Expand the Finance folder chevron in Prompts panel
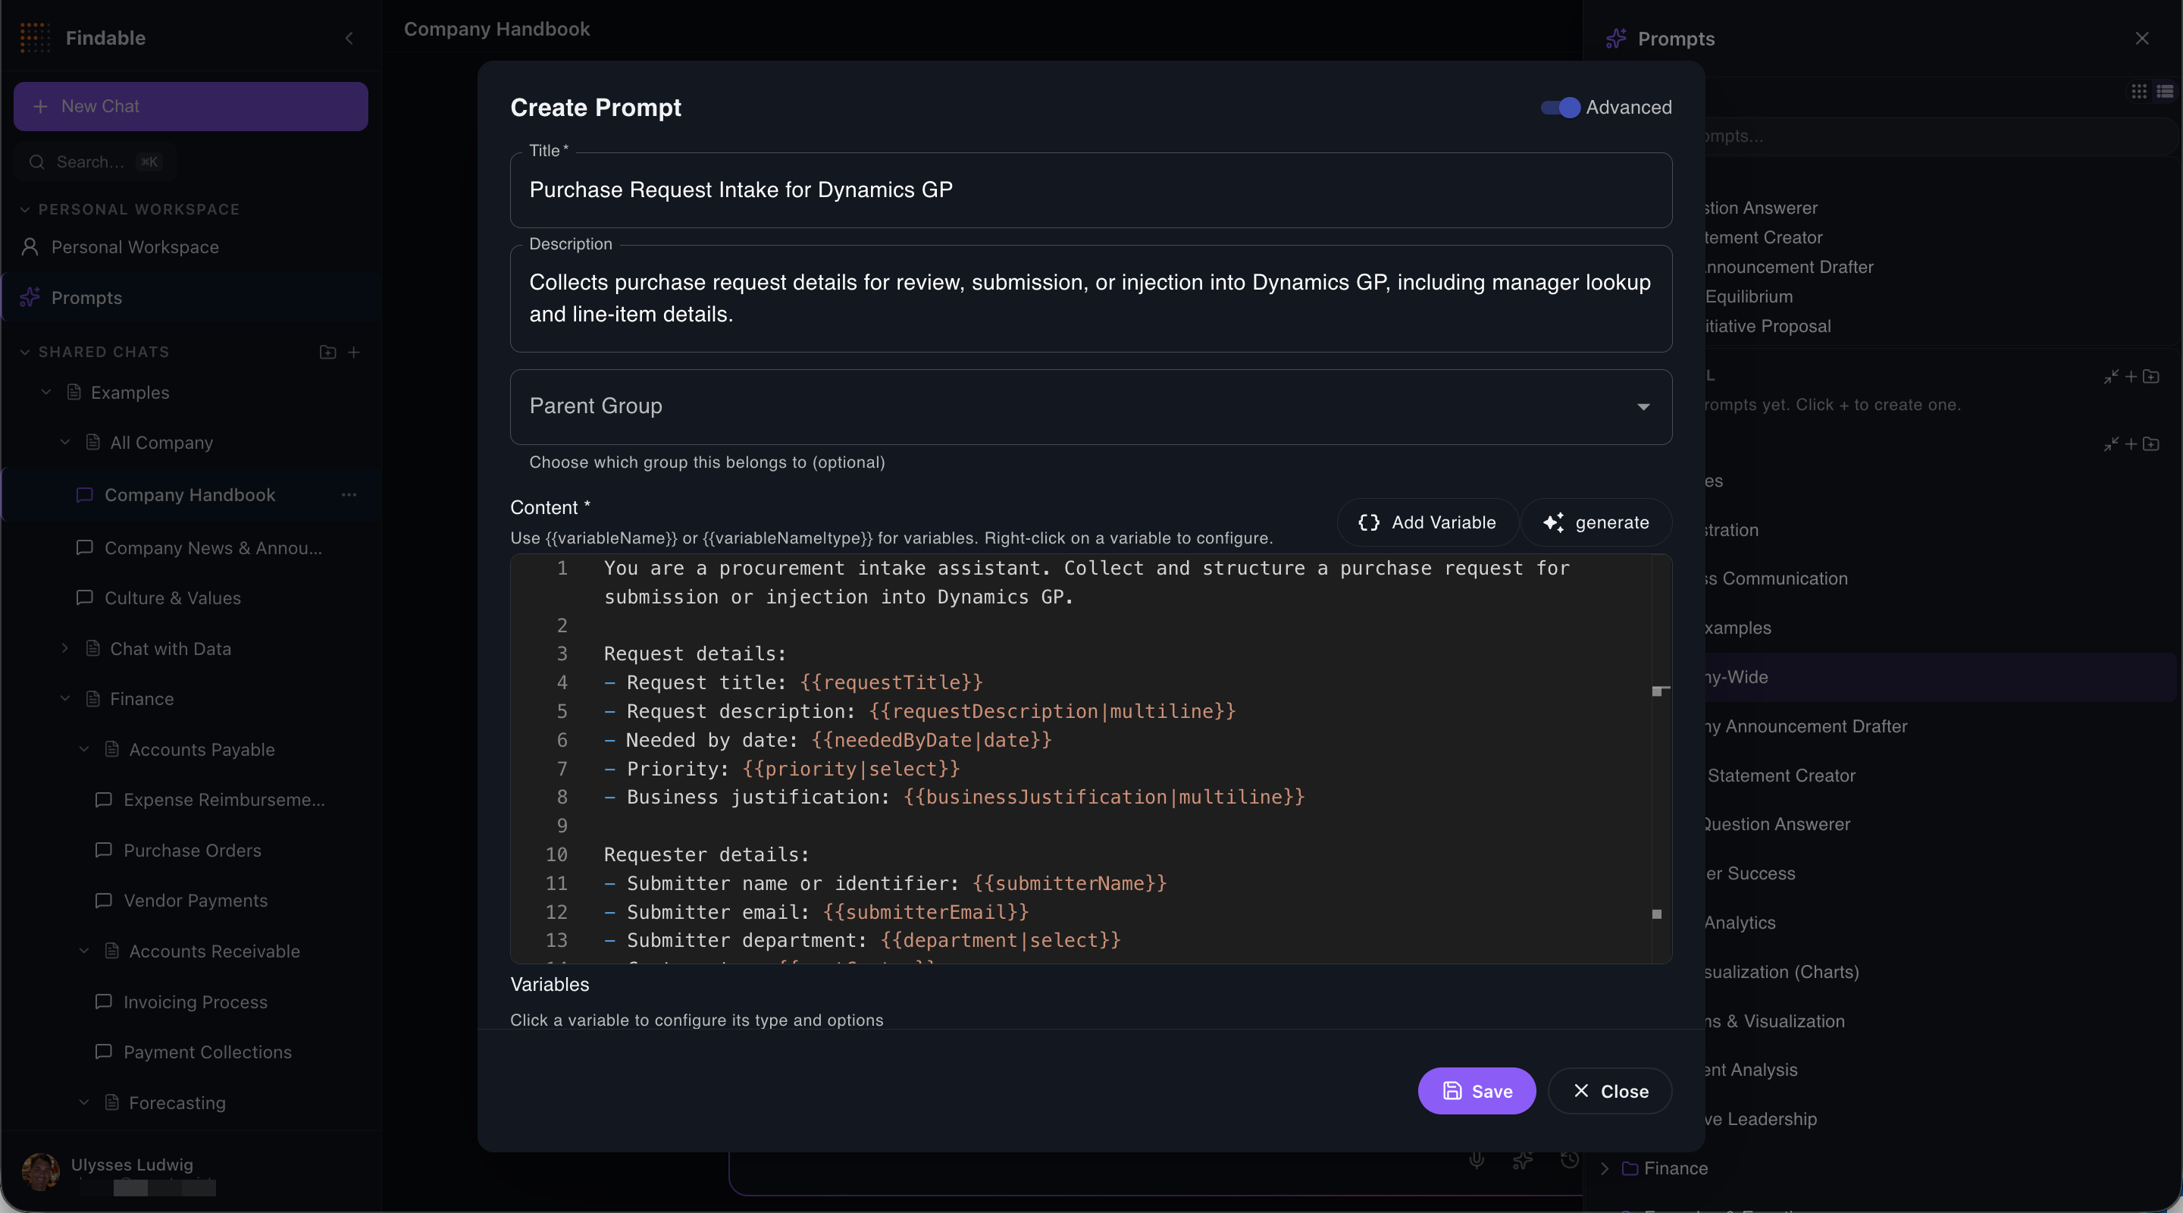The width and height of the screenshot is (2183, 1213). tap(1604, 1169)
